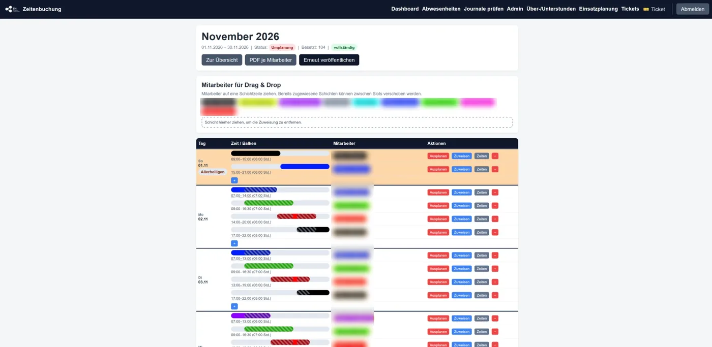The image size is (712, 347).
Task: Open Zeiten for the 17:00–22:00 shift on 03.11
Action: click(x=482, y=295)
